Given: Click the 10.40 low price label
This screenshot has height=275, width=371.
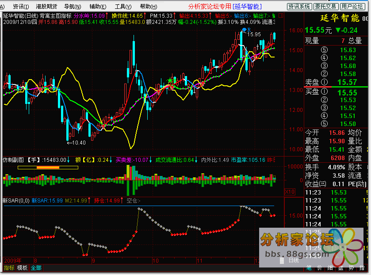Looking at the screenshot, I should (x=79, y=143).
